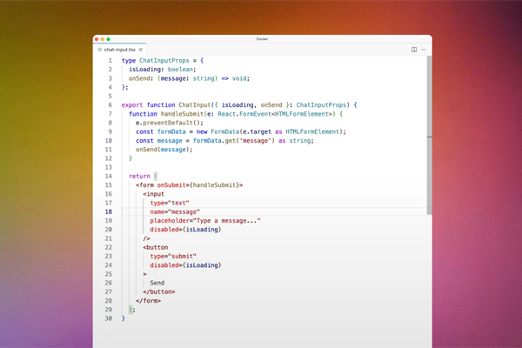Screen dimensions: 522x348
Task: Minimize the window using yellow button
Action: (x=103, y=39)
